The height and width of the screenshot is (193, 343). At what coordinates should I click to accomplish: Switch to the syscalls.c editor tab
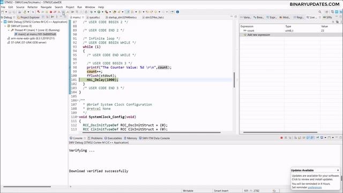coord(93,17)
